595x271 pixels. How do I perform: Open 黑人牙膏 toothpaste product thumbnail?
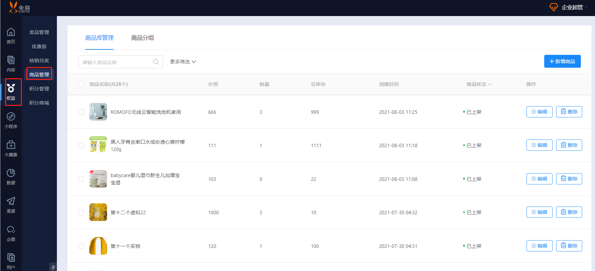pos(98,145)
